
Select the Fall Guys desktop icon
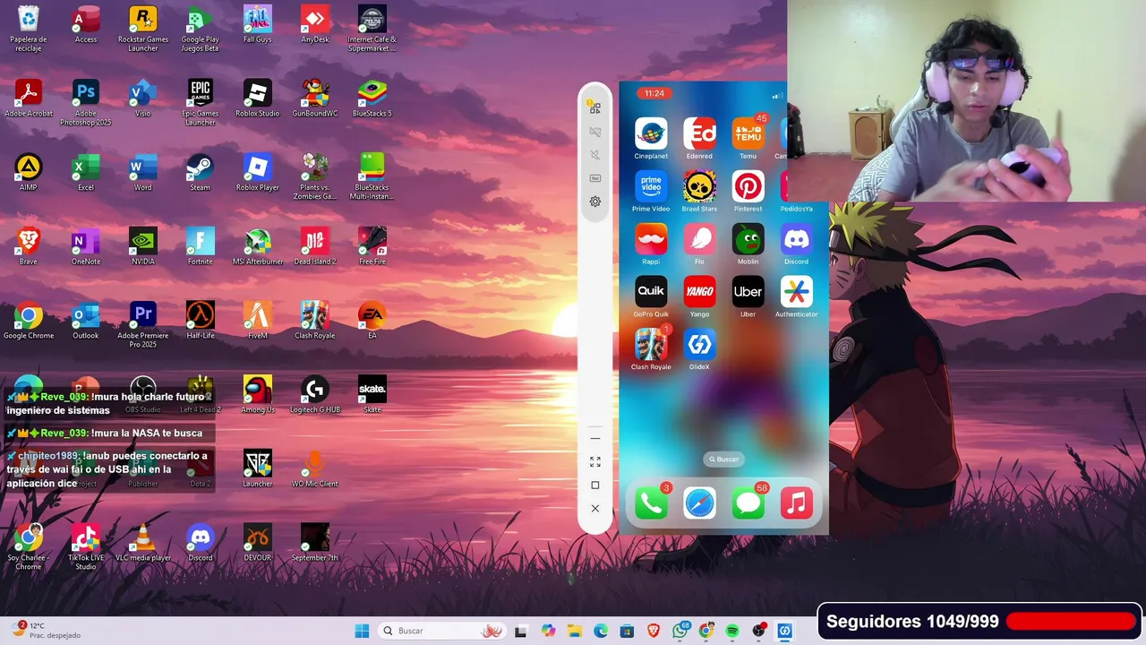tap(257, 25)
